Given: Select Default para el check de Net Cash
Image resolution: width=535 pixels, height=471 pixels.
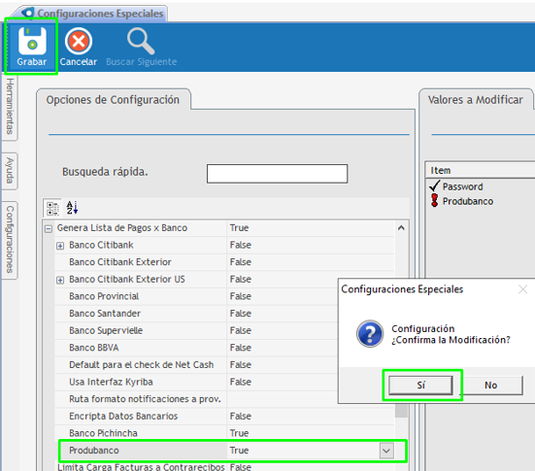Looking at the screenshot, I should coord(141,365).
